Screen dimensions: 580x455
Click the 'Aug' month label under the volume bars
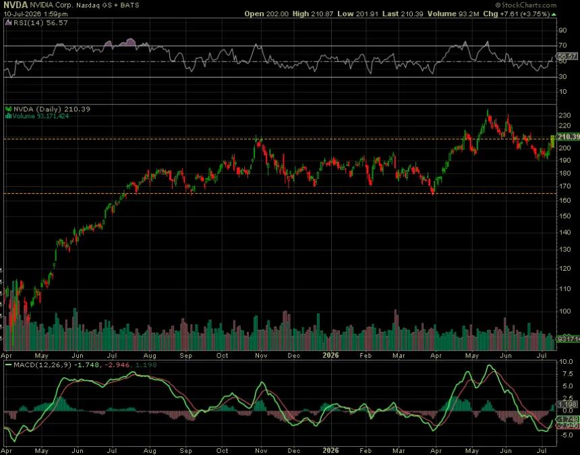click(x=150, y=355)
